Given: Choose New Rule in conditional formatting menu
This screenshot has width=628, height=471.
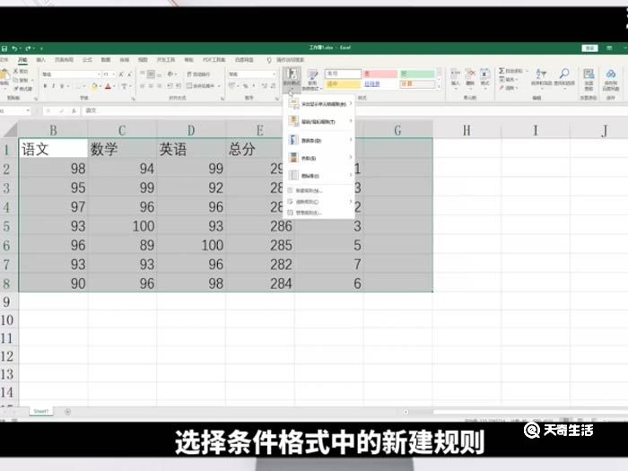Looking at the screenshot, I should click(x=319, y=190).
